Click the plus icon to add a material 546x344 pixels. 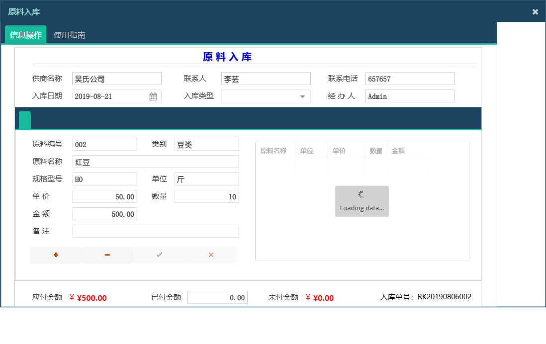pos(56,255)
